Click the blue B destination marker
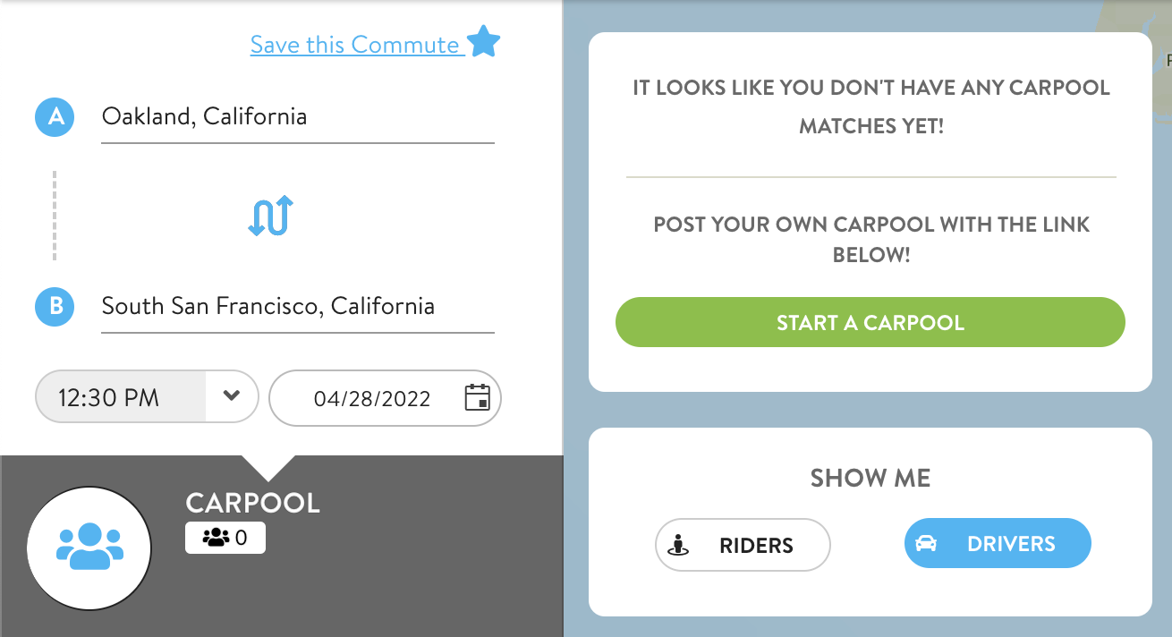The image size is (1172, 637). [x=56, y=307]
